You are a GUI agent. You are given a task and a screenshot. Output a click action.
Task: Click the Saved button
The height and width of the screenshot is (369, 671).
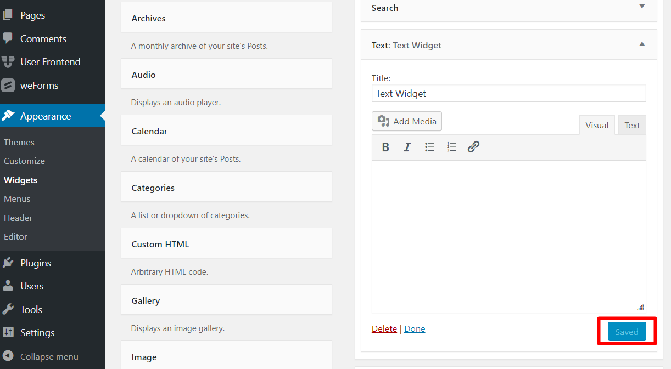[x=627, y=332]
